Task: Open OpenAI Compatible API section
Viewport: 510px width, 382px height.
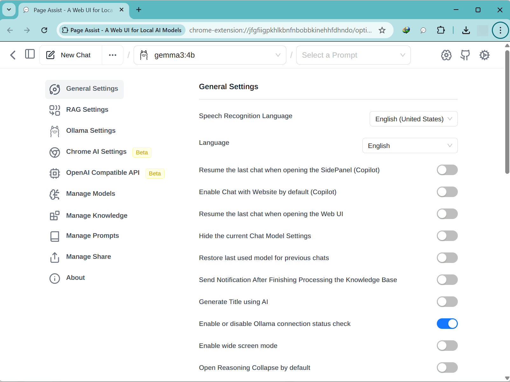Action: tap(103, 173)
